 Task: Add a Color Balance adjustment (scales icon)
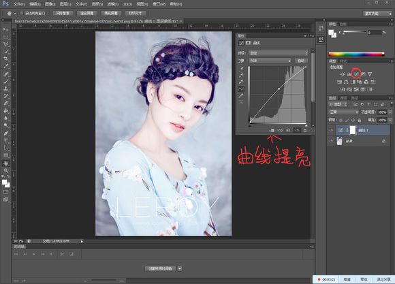[x=346, y=82]
